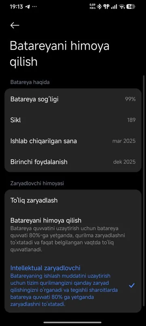Image resolution: width=146 pixels, height=326 pixels.
Task: Click the vertical scrollbar on right edge
Action: point(144,190)
